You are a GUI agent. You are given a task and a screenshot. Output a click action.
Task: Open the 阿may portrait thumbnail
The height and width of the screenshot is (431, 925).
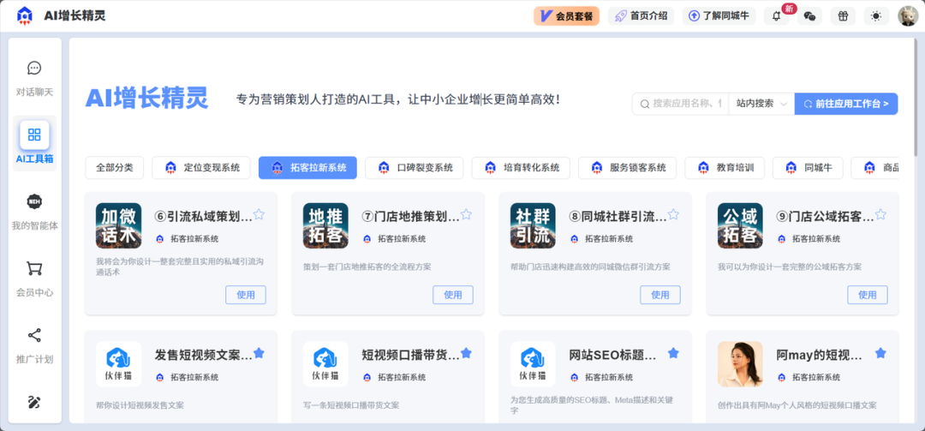coord(740,363)
